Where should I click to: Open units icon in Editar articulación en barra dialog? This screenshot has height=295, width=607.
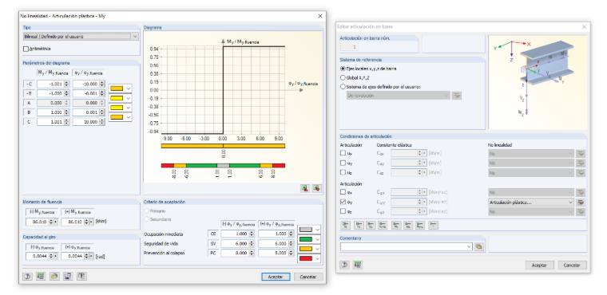(x=358, y=265)
